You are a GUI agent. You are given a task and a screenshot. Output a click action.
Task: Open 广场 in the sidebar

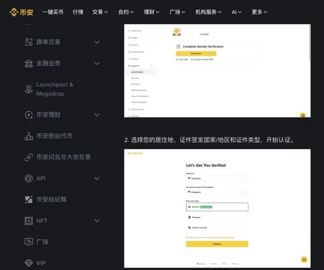tap(42, 242)
